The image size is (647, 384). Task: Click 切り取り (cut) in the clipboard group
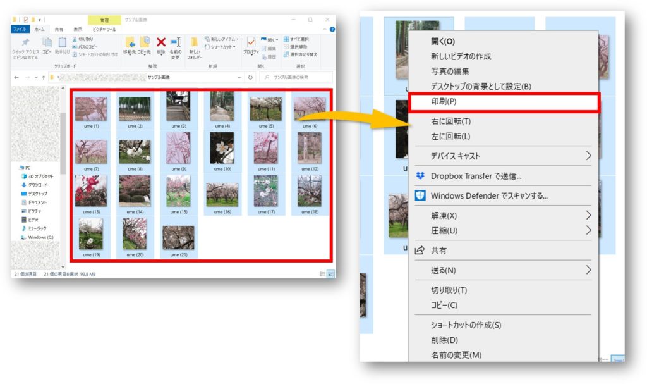coord(85,39)
